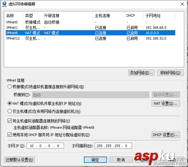Screen dimensions: 188x167
Task: Click subnet address 10.0.0.0 in list
Action: coord(152,33)
